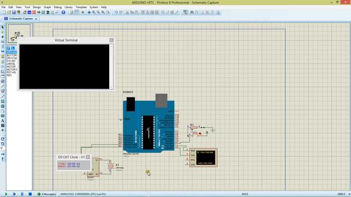Select the Component Mode tool

pos(3,32)
